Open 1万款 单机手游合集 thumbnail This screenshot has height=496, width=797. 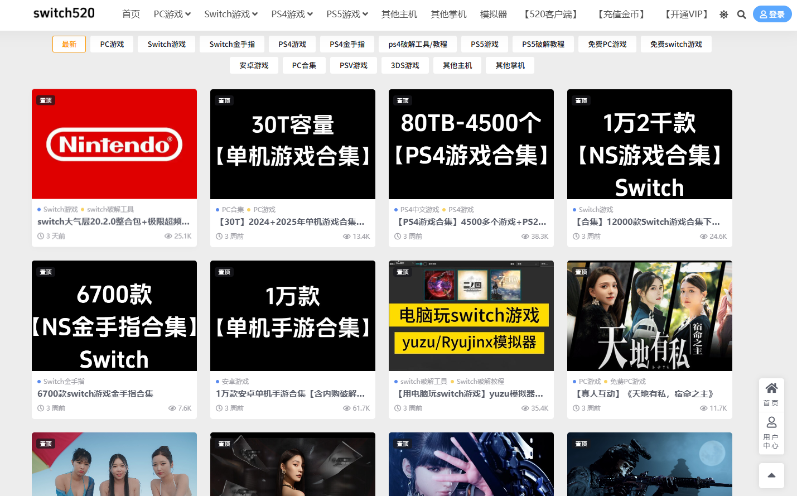293,316
